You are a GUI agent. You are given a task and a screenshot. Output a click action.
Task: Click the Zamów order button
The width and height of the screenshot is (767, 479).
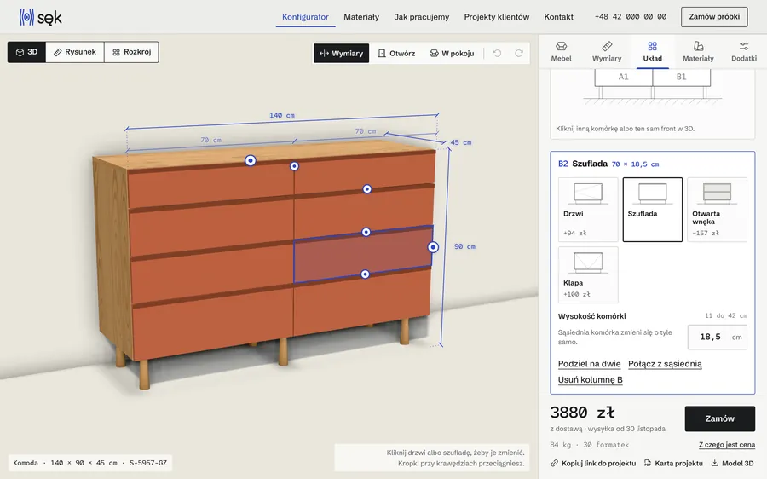point(719,418)
